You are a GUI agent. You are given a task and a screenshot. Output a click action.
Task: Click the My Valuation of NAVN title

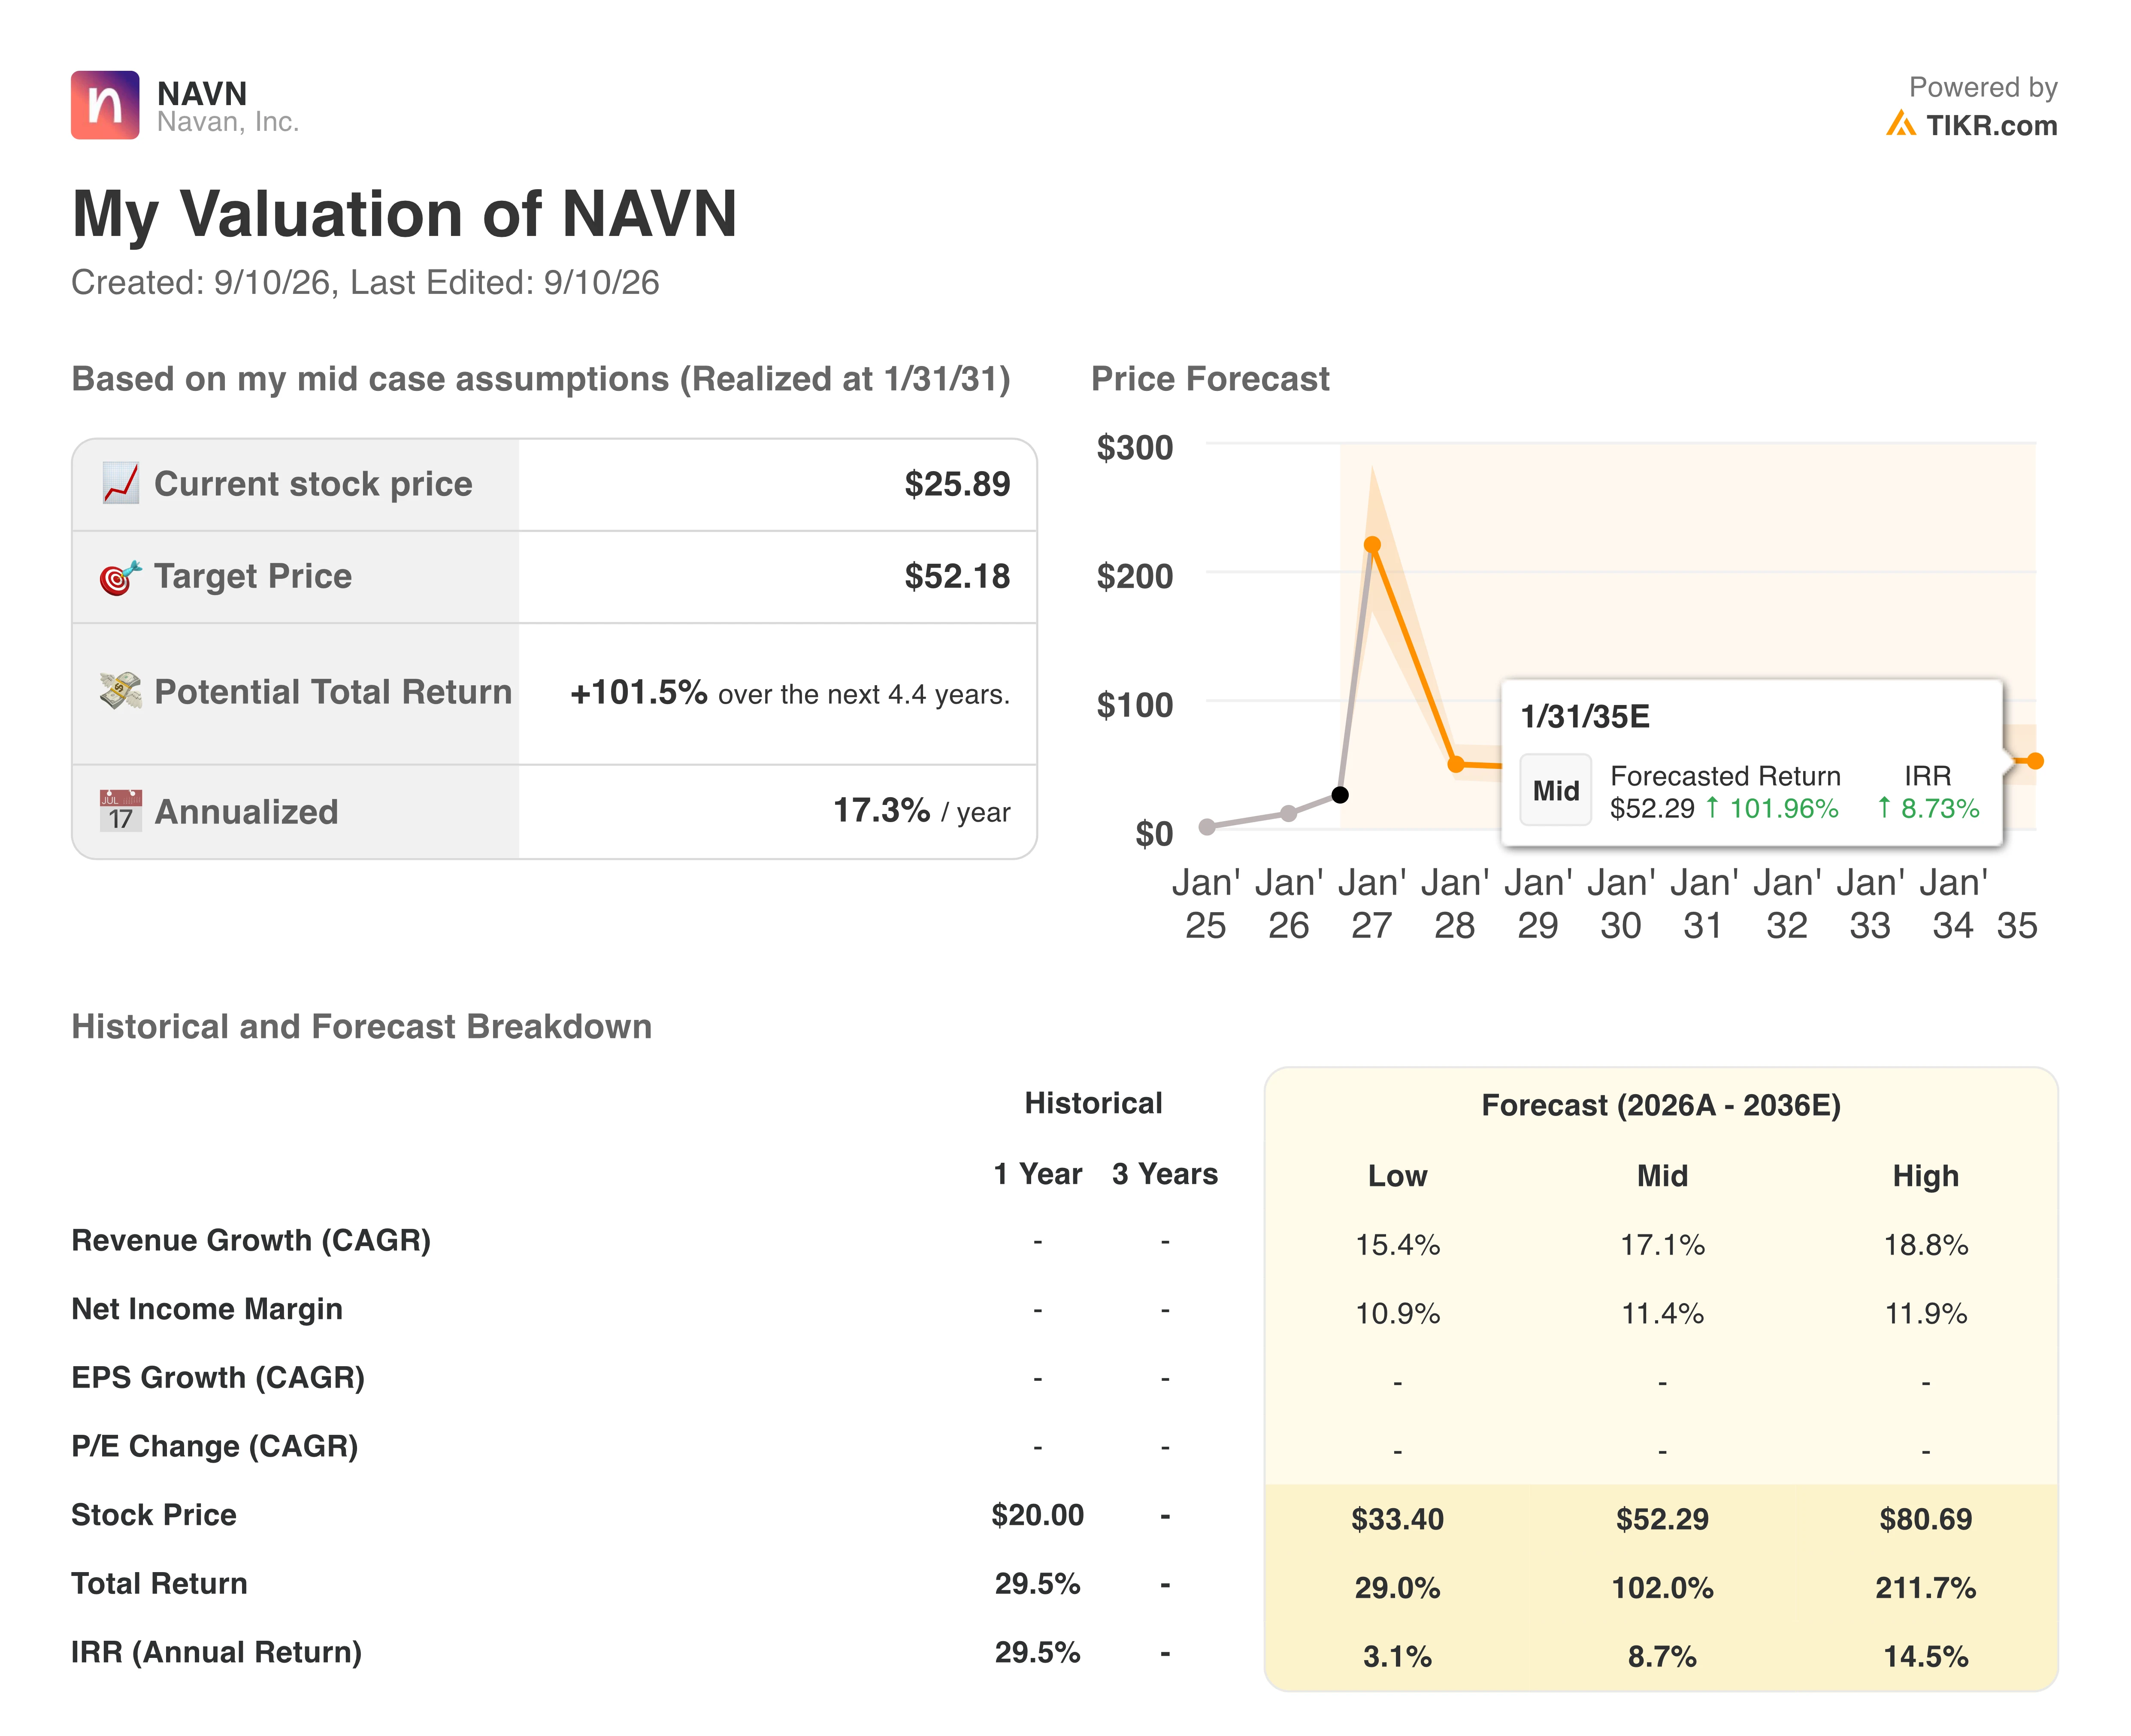[405, 214]
